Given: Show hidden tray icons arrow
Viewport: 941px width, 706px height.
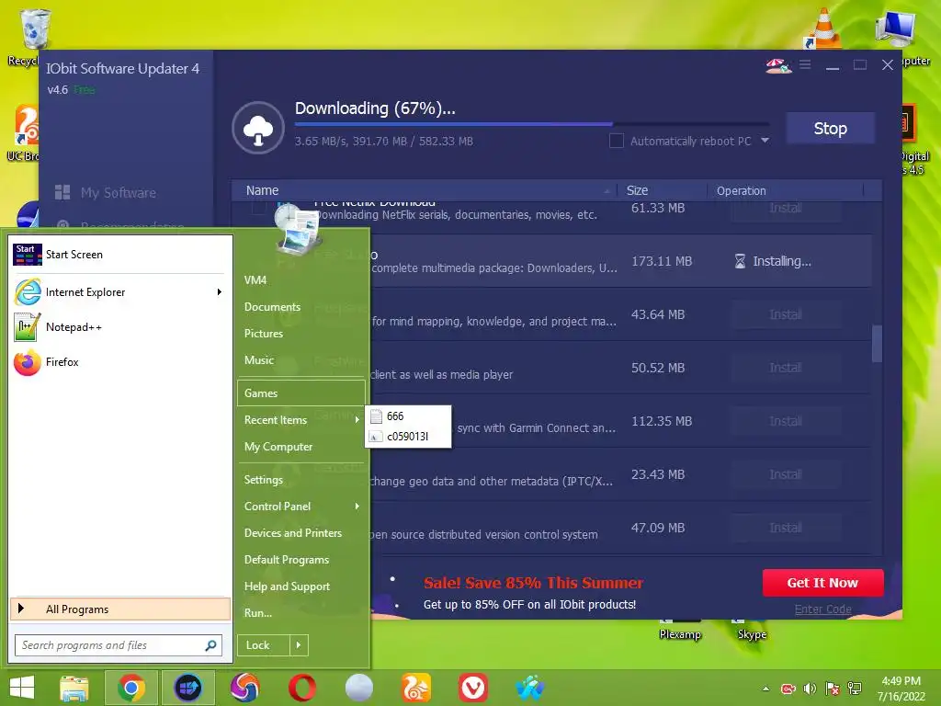Looking at the screenshot, I should tap(765, 689).
